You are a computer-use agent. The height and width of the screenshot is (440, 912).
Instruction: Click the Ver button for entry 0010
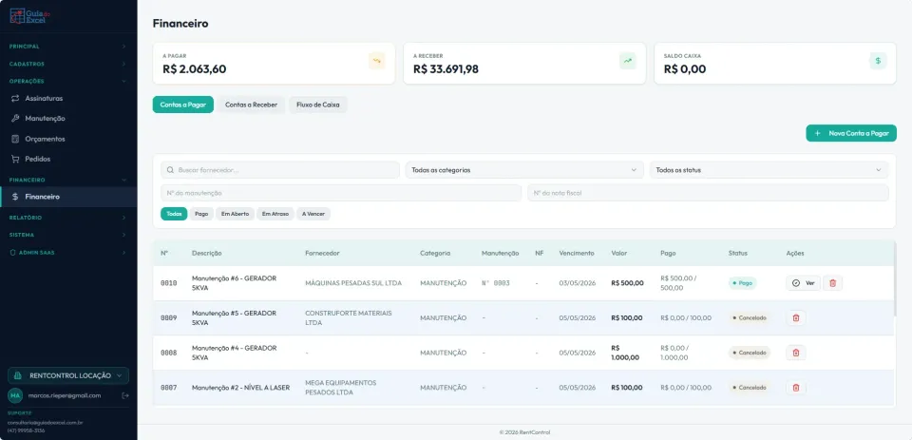[x=804, y=283]
